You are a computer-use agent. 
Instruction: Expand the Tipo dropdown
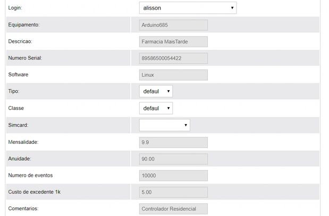156,91
